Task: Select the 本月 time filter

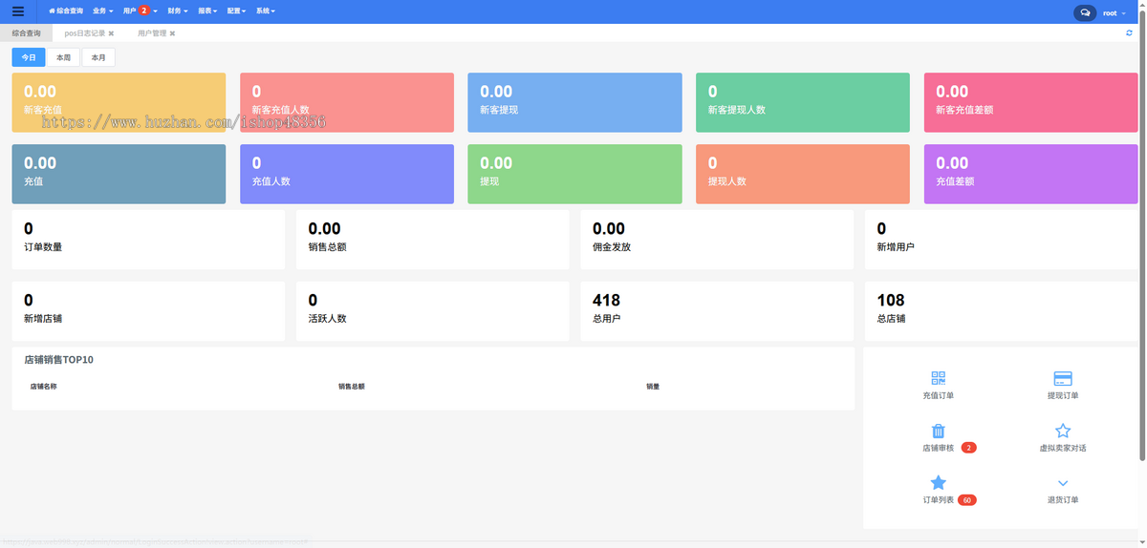Action: point(98,57)
